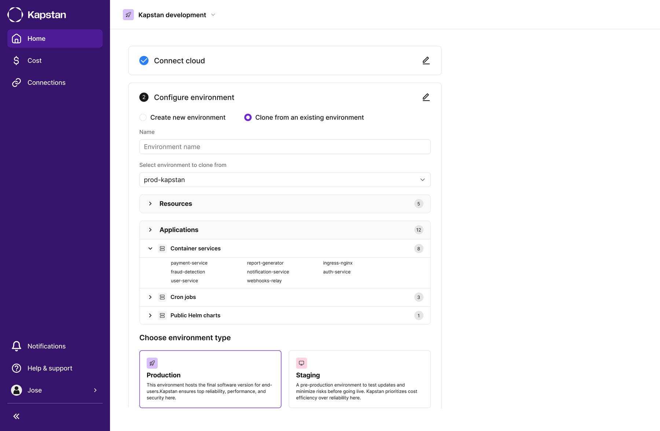The width and height of the screenshot is (660, 431).
Task: Click the Container services server icon
Action: pos(162,249)
